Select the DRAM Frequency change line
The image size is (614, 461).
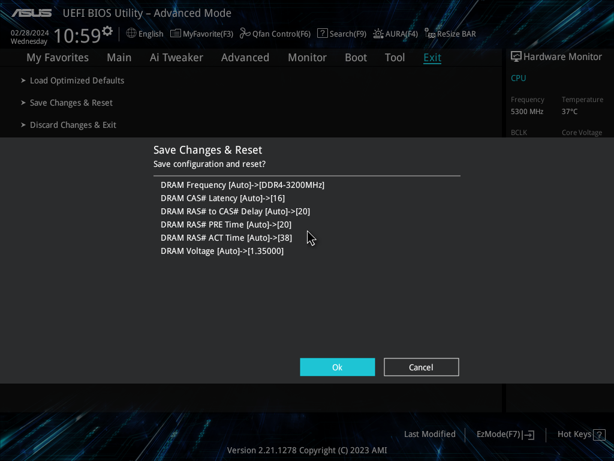pyautogui.click(x=242, y=185)
